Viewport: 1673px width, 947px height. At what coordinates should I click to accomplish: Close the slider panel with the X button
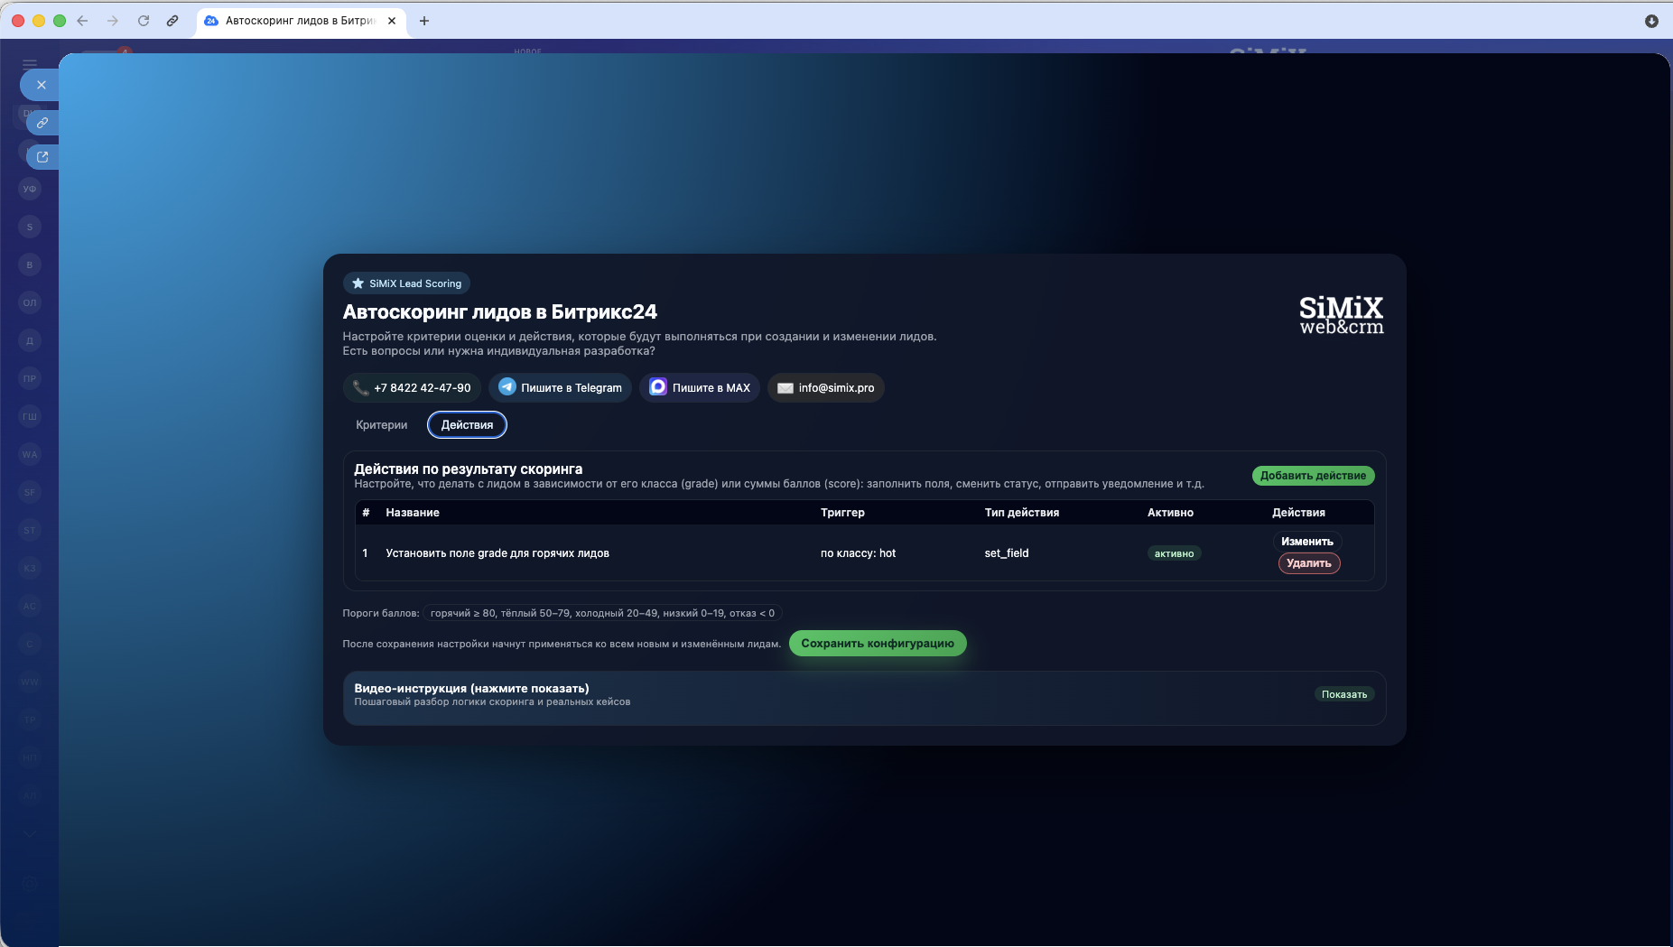[41, 85]
